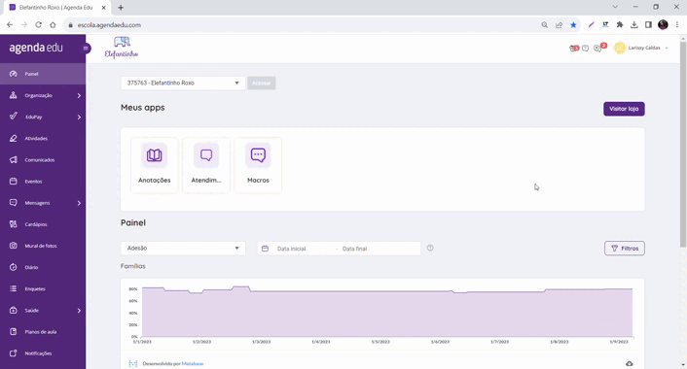Click the browser home icon
687x369 pixels.
pyautogui.click(x=53, y=25)
